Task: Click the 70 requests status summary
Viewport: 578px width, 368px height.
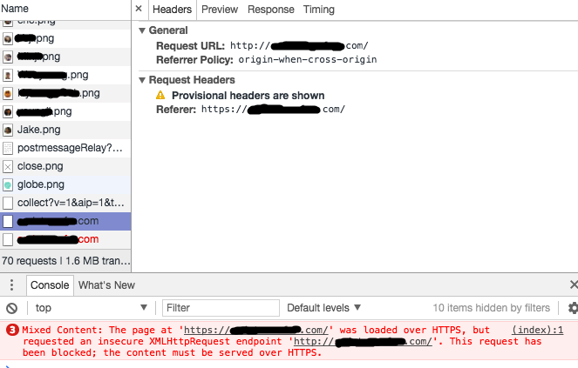Action: coord(65,261)
